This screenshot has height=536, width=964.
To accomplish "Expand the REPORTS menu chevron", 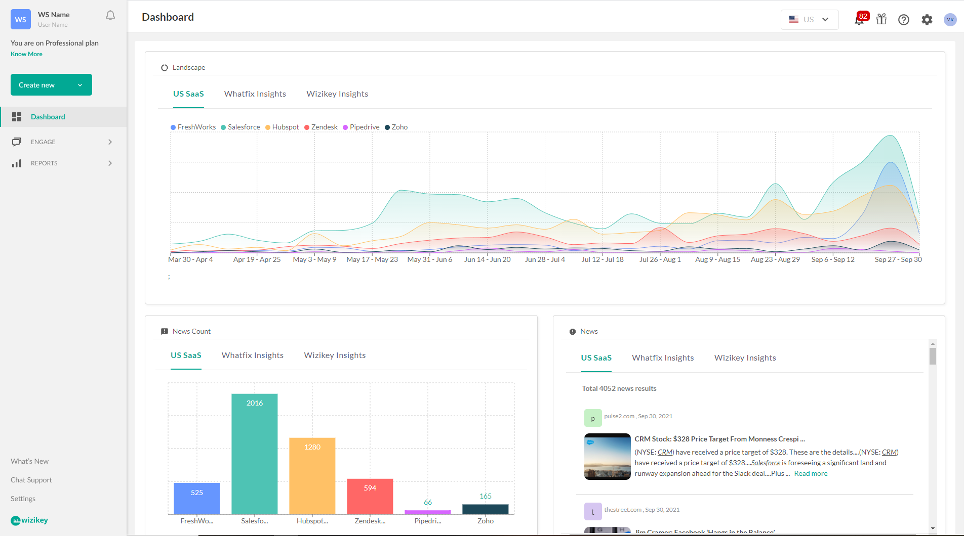I will point(110,163).
